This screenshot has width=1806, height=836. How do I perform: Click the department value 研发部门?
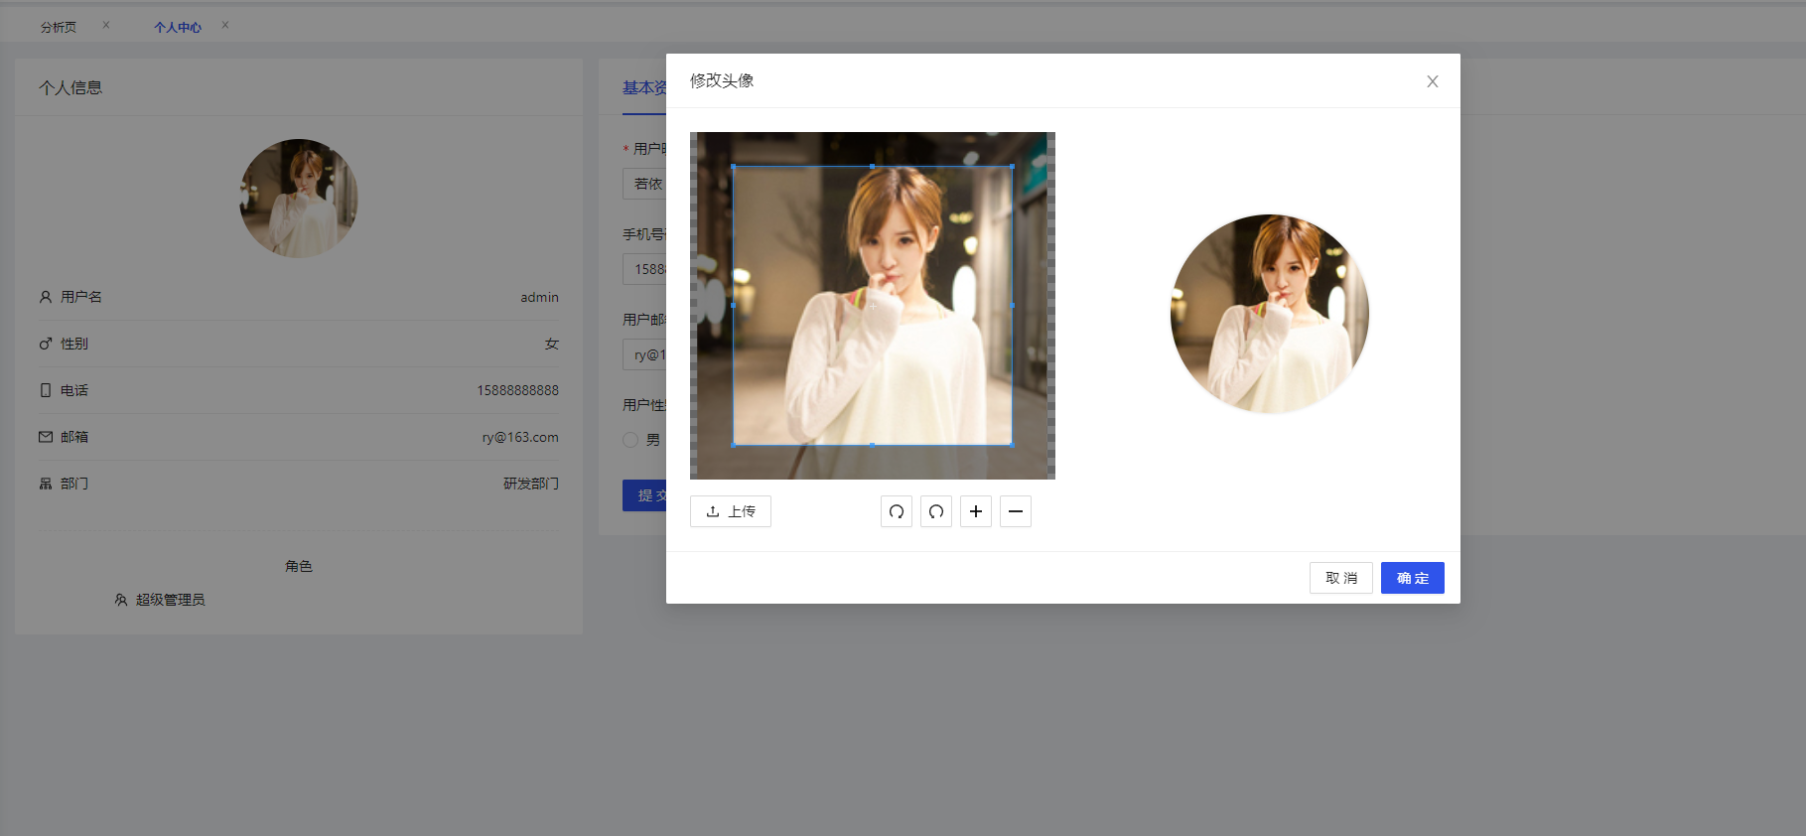pos(531,484)
